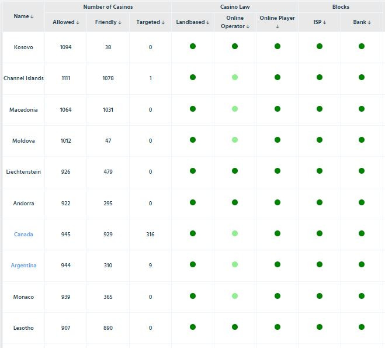
Task: Click Kosovo's Landbased green status dot
Action: click(x=193, y=46)
